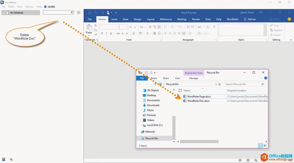Click the Bold formatting icon
Viewport: 294px width, 163px height.
[x=102, y=33]
